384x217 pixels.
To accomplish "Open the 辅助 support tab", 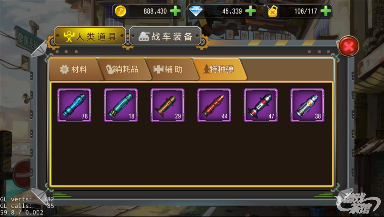I will pyautogui.click(x=169, y=69).
